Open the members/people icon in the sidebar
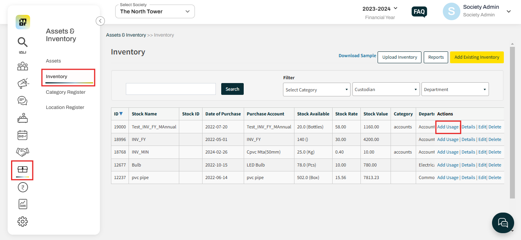The width and height of the screenshot is (521, 240). click(23, 66)
